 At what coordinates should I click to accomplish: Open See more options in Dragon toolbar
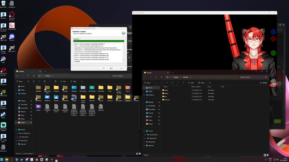(x=82, y=81)
